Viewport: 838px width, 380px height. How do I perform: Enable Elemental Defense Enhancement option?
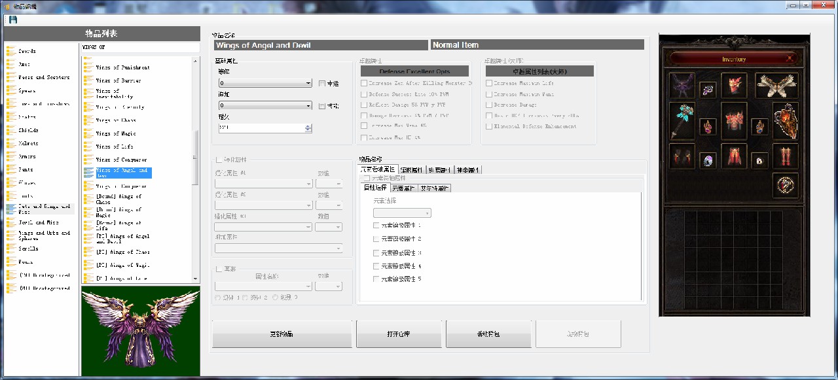[489, 126]
